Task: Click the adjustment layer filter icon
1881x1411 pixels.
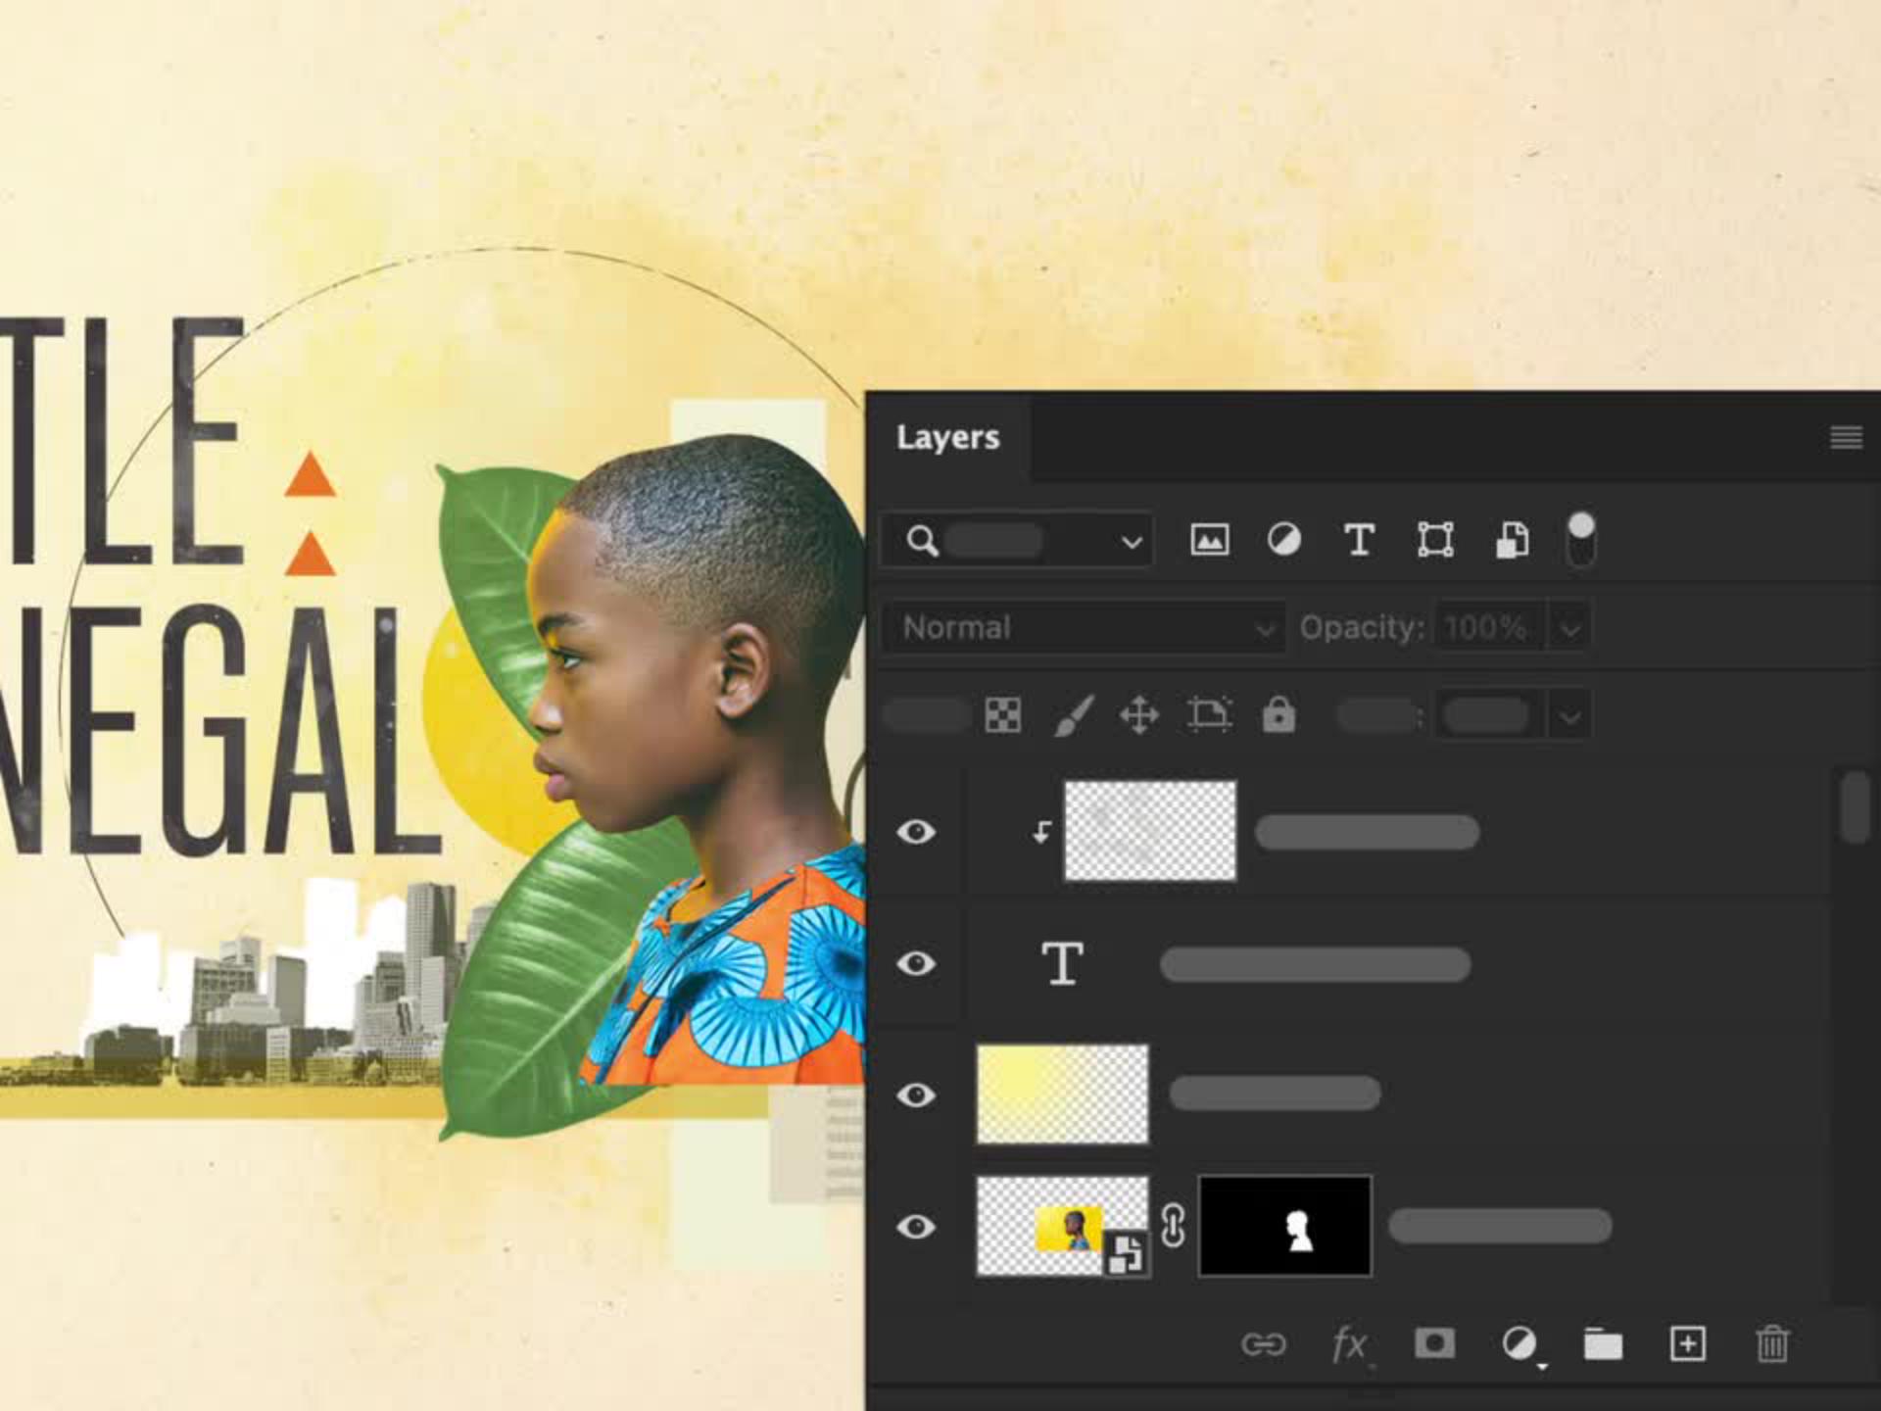Action: coord(1283,540)
